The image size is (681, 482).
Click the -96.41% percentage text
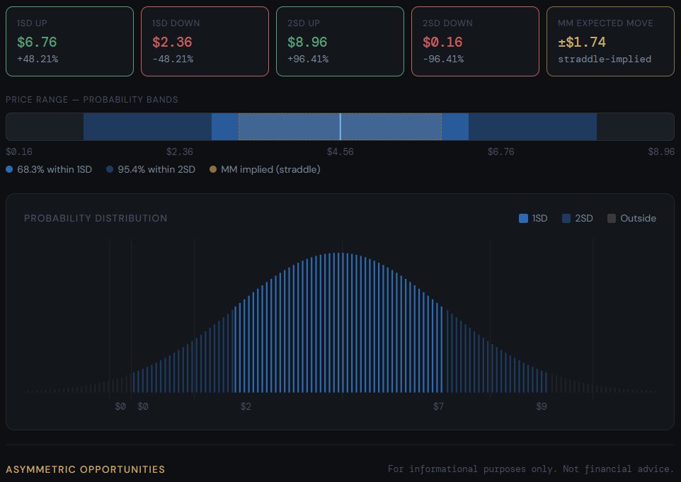[443, 59]
